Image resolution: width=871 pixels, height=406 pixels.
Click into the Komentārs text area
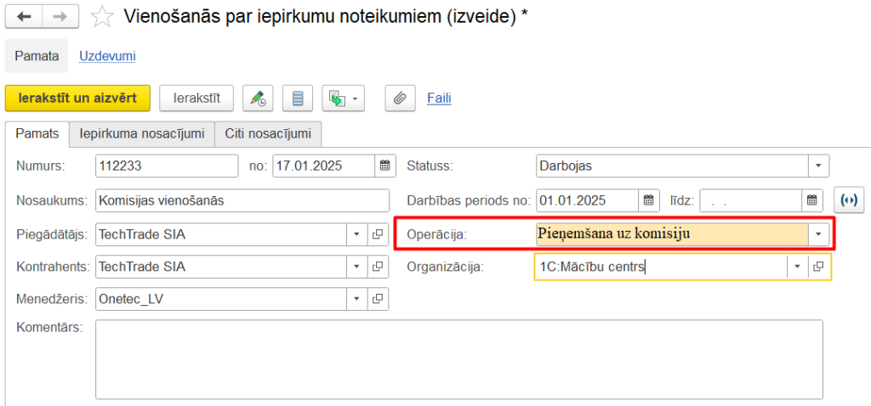coord(458,358)
